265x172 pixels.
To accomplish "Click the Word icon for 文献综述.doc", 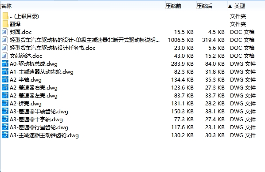I will 5,56.
